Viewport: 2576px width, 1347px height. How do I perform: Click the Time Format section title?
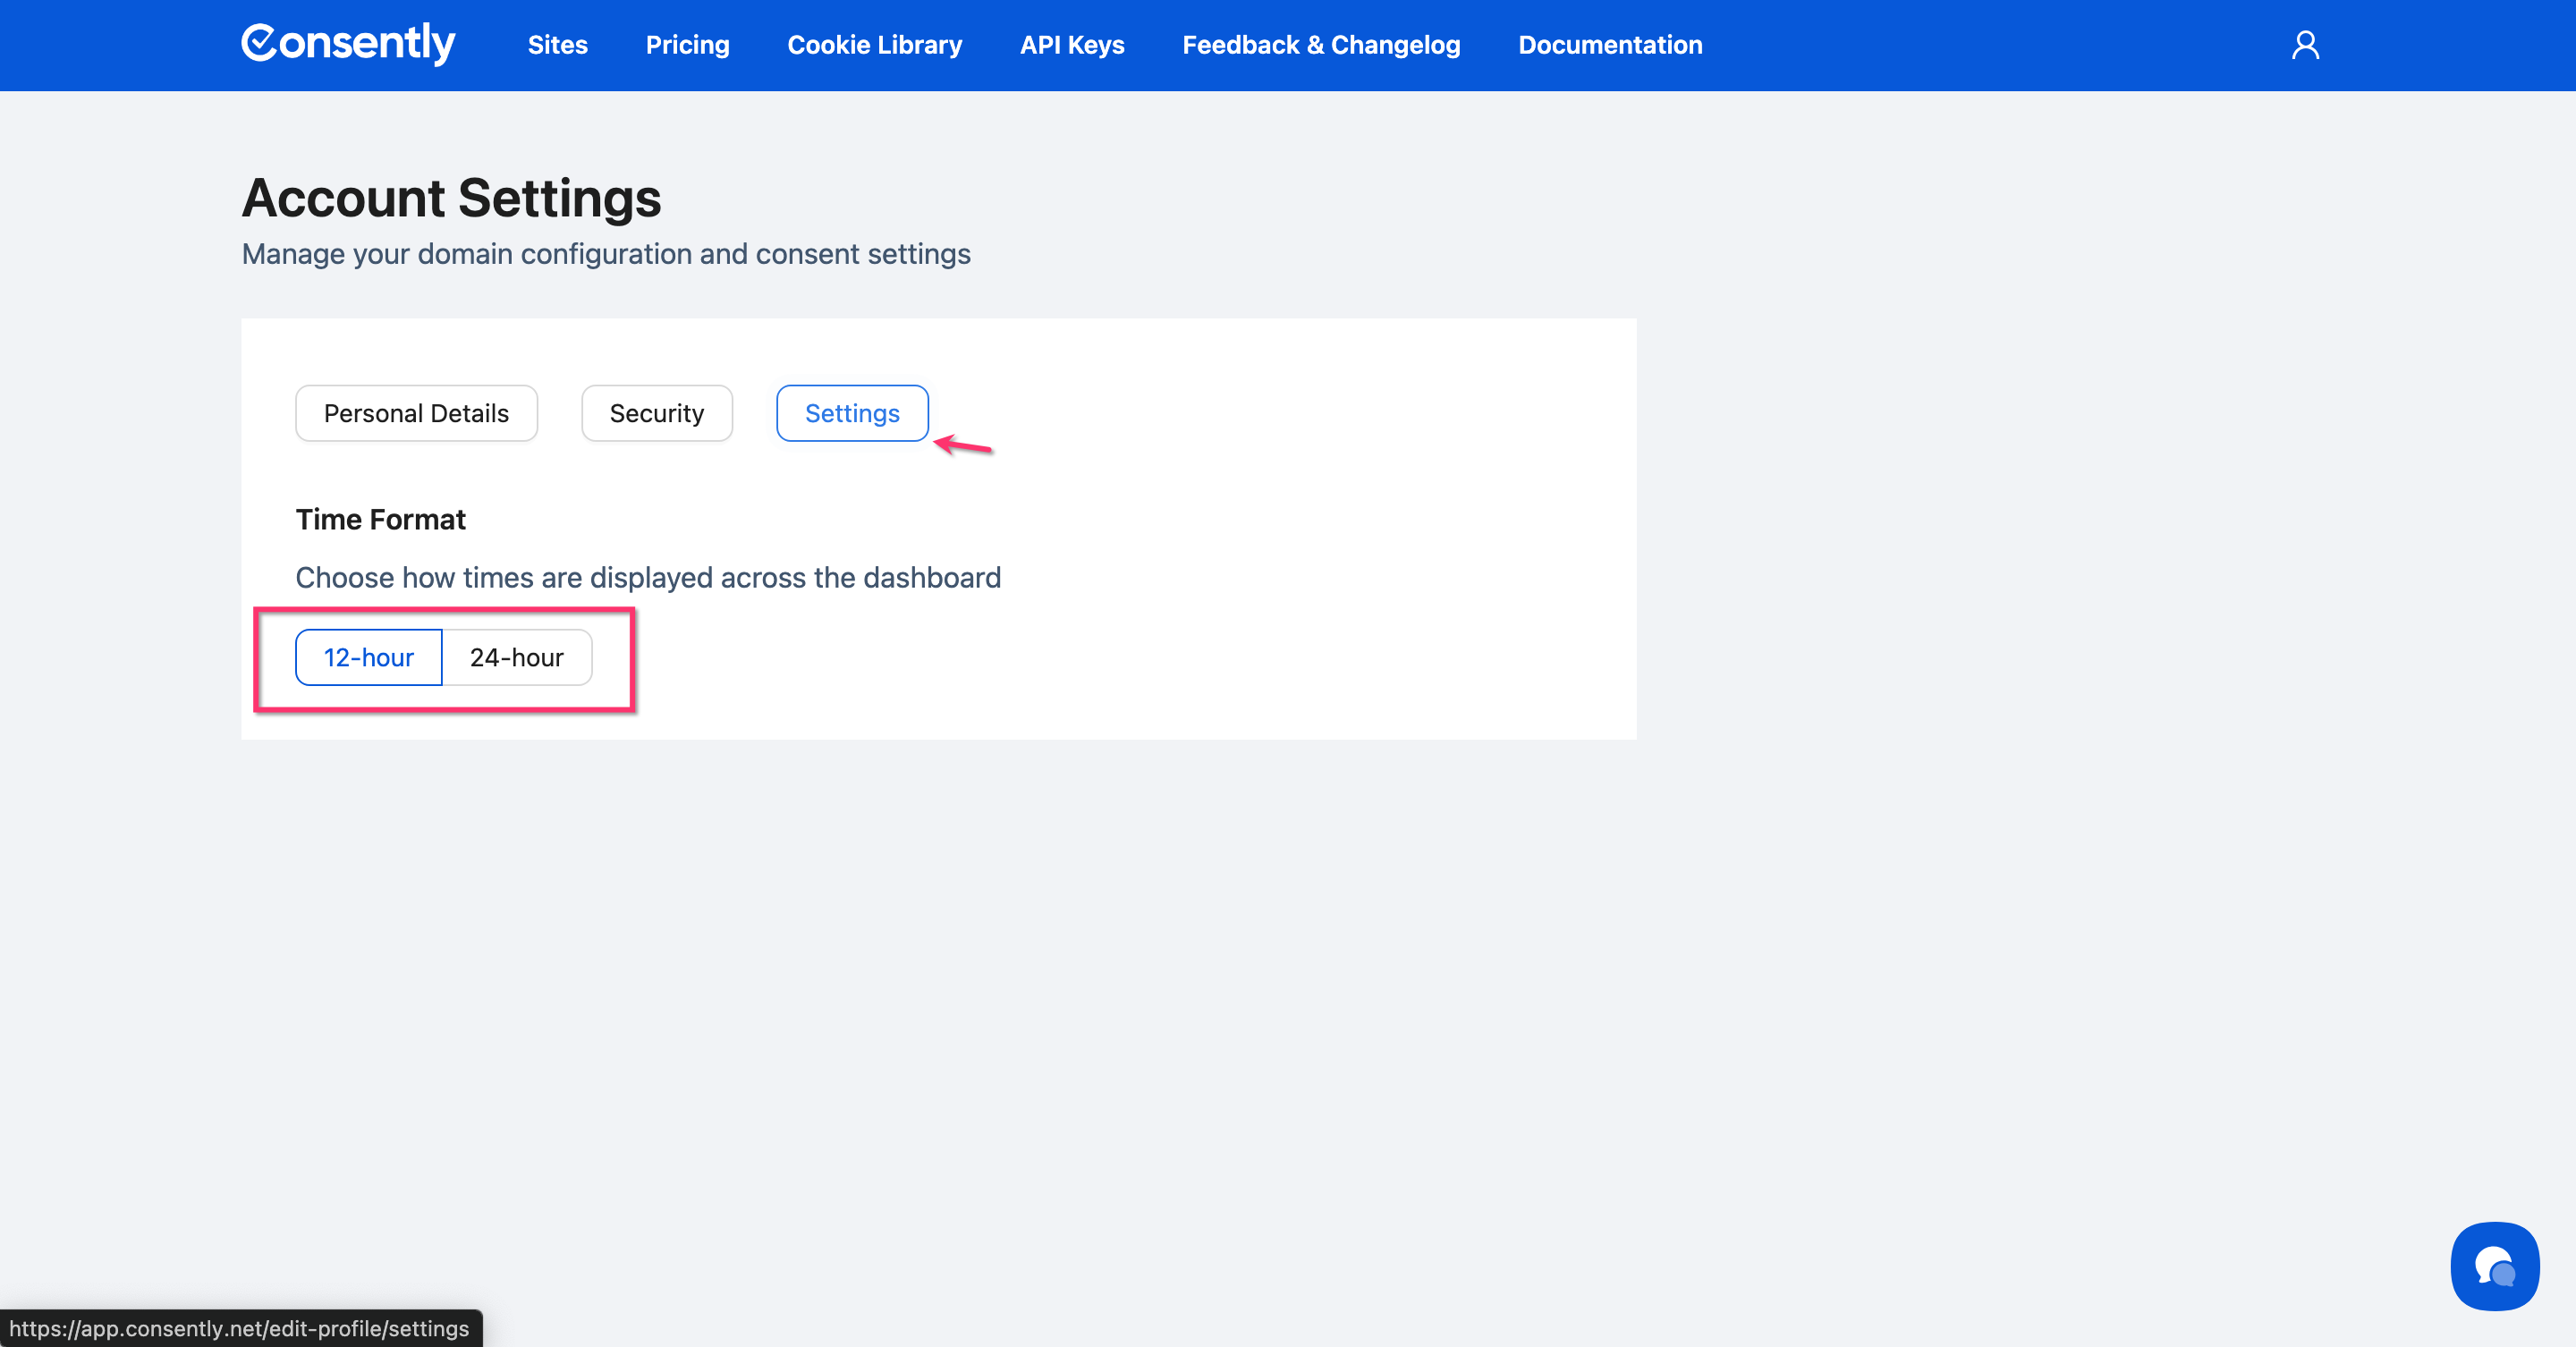coord(380,519)
